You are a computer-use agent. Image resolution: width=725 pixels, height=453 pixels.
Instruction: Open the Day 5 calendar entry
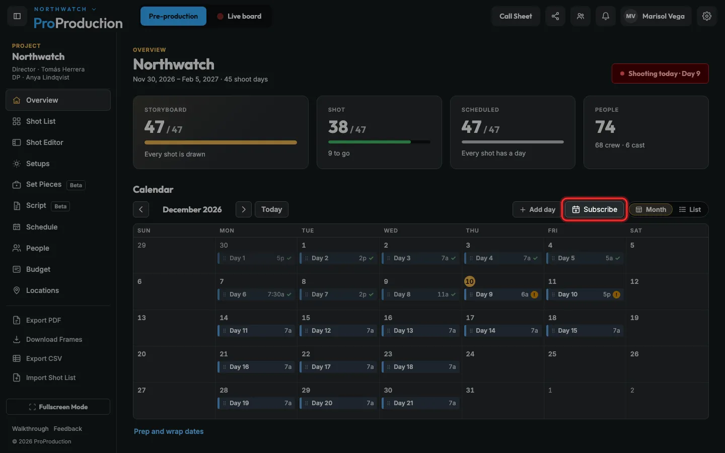coord(585,258)
